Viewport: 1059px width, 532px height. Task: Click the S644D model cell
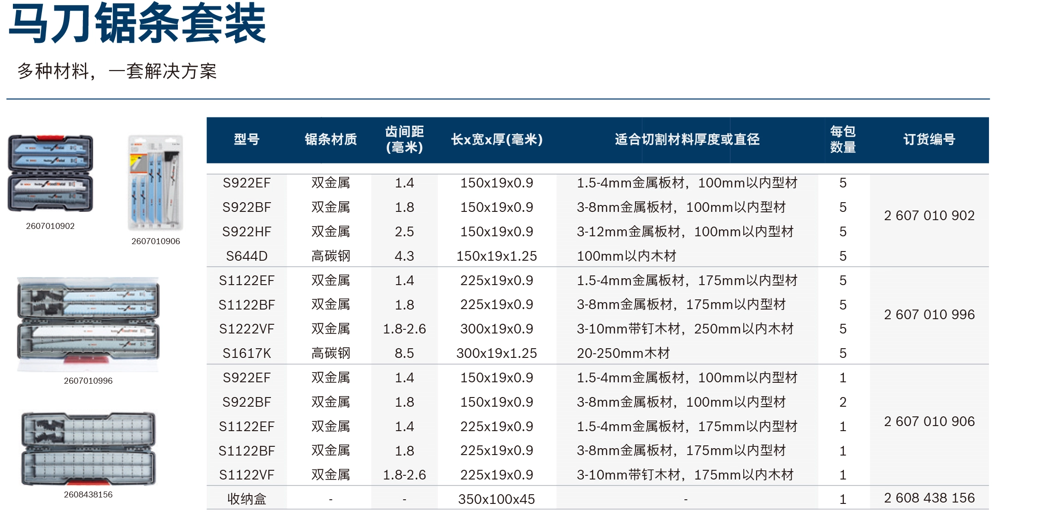pyautogui.click(x=247, y=256)
